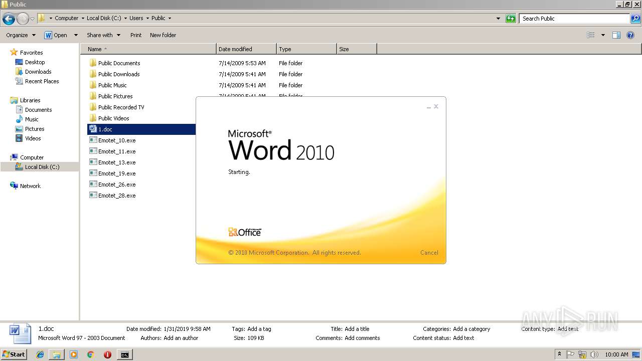Screen dimensions: 642x361
Task: Open Opera from the taskbar
Action: click(x=107, y=354)
